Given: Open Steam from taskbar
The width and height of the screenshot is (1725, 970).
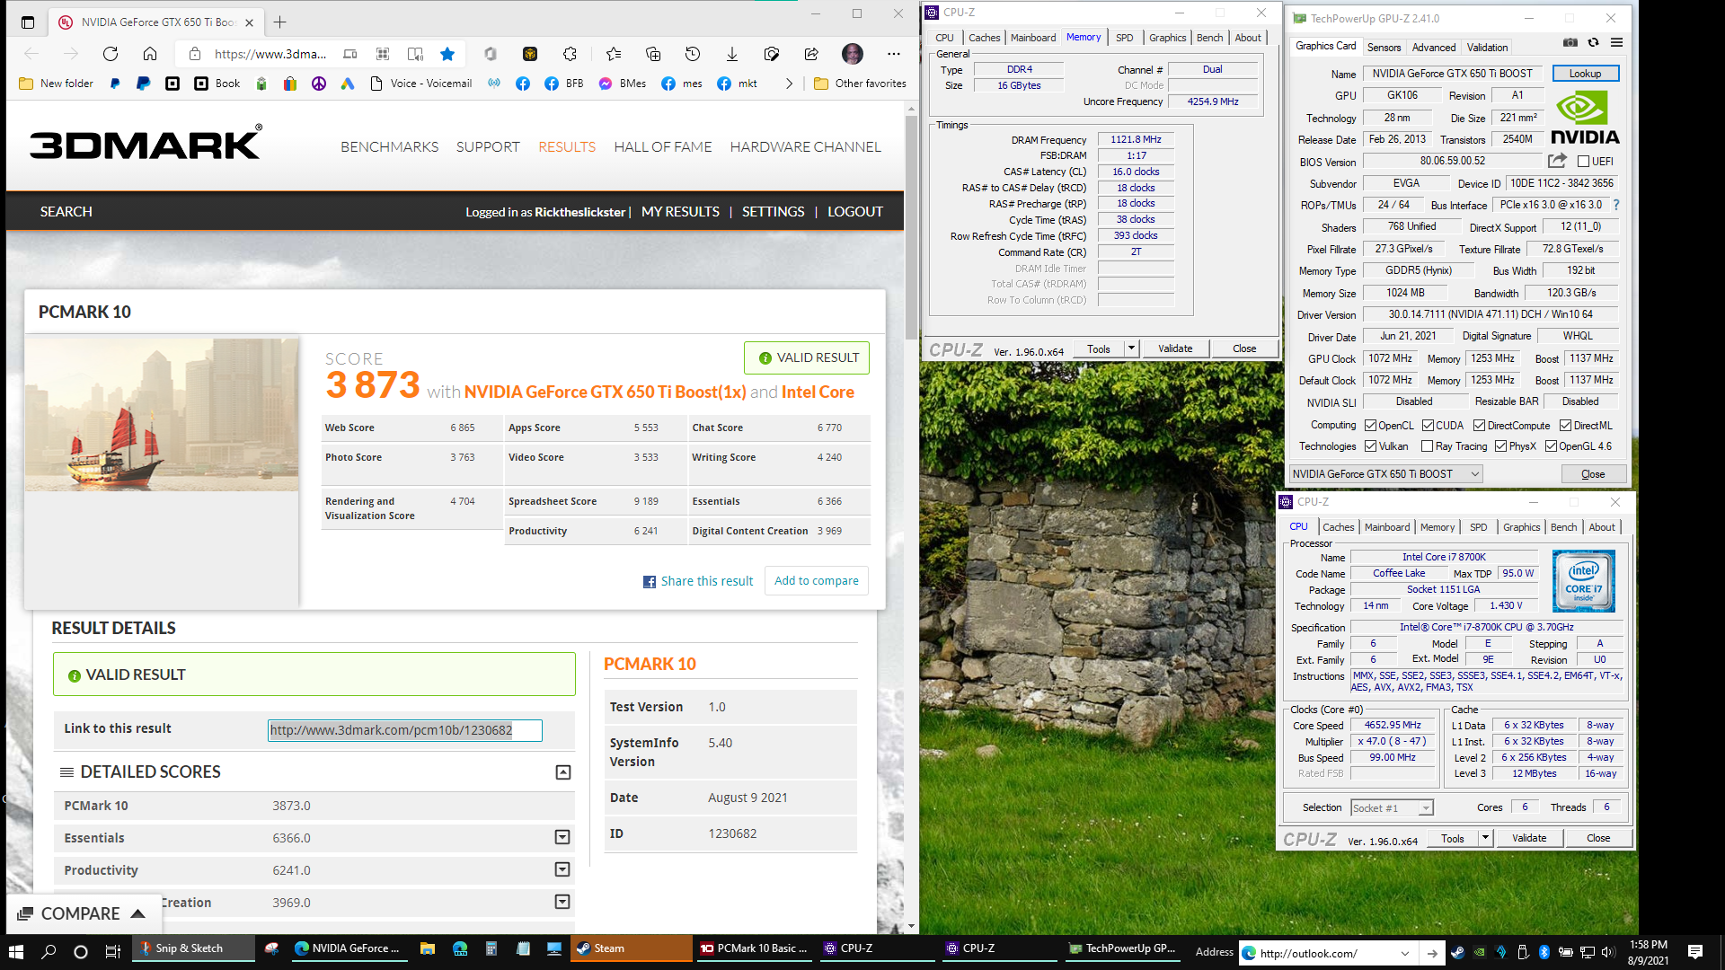Looking at the screenshot, I should point(631,948).
